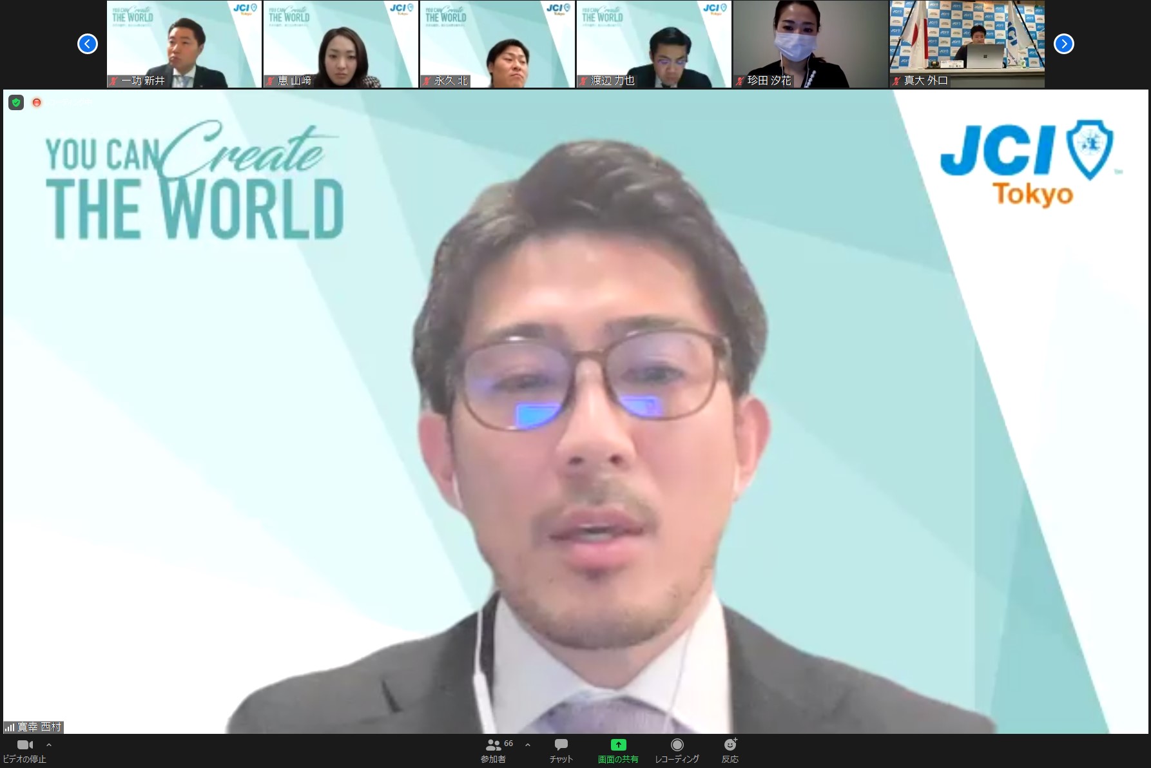This screenshot has height=768, width=1151.
Task: Select the 珍田 汐花 video thumbnail
Action: [x=811, y=44]
